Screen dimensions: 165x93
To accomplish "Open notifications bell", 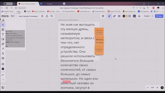I will 139,16.
